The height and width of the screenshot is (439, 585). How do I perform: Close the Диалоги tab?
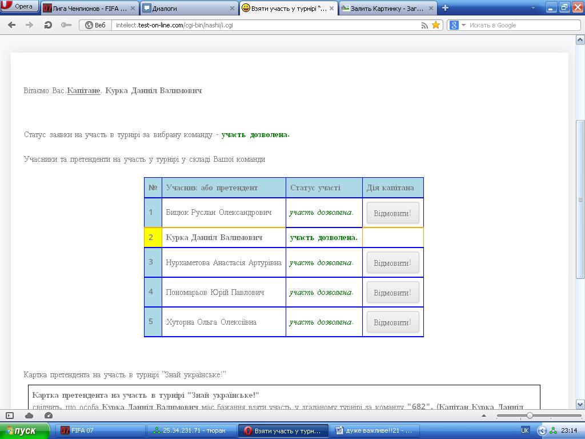point(232,8)
